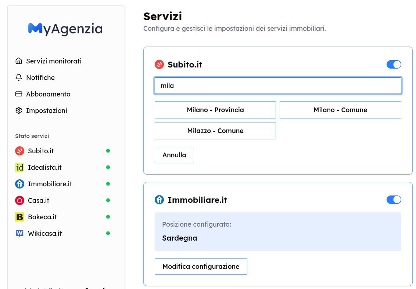The height and width of the screenshot is (289, 416).
Task: Click the Servizi page heading
Action: [163, 17]
